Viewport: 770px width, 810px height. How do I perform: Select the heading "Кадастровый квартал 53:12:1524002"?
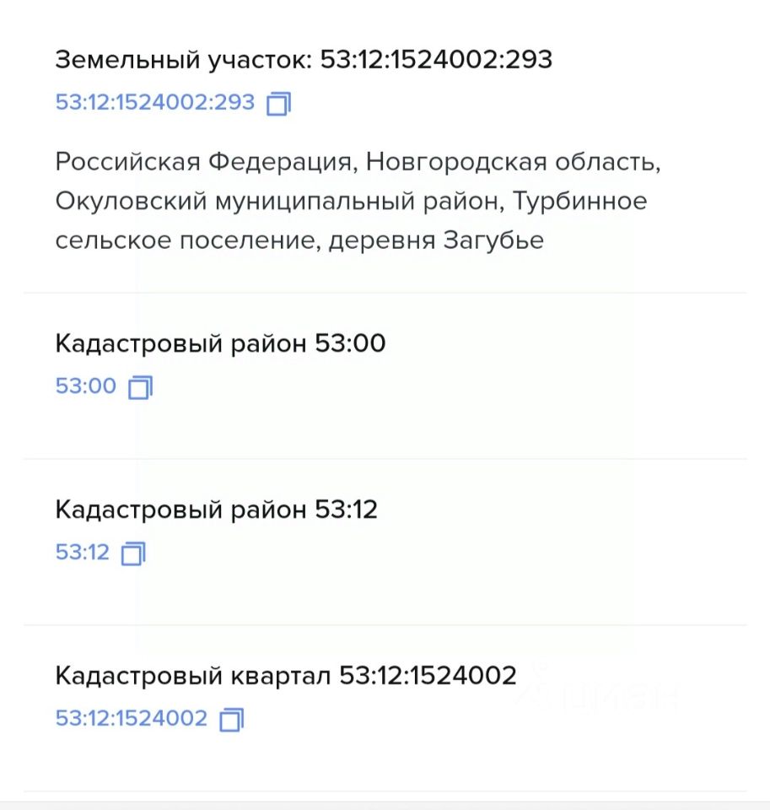285,676
